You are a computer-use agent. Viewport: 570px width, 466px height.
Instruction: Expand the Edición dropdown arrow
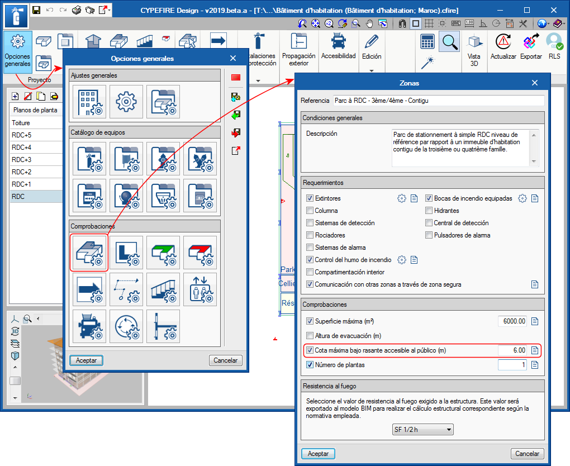(x=371, y=71)
